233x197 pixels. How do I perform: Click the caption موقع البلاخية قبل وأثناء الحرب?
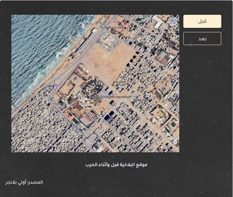pos(116,165)
